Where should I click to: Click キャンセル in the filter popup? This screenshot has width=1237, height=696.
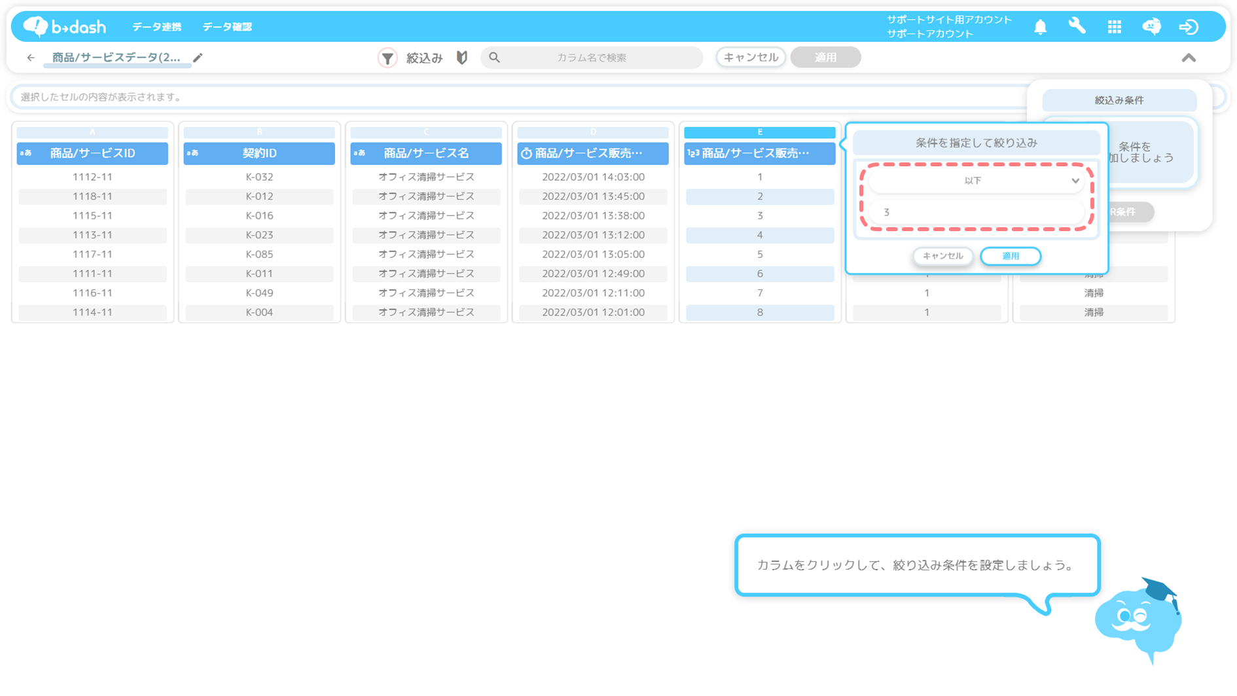[942, 256]
